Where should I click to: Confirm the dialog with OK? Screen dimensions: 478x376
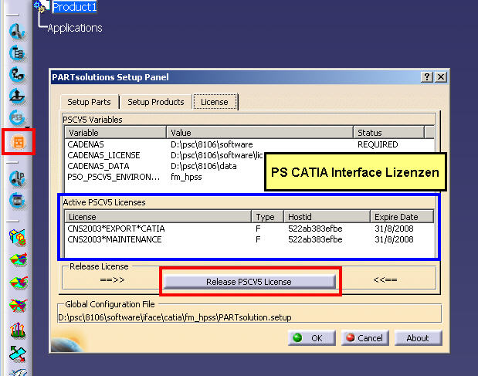311,338
